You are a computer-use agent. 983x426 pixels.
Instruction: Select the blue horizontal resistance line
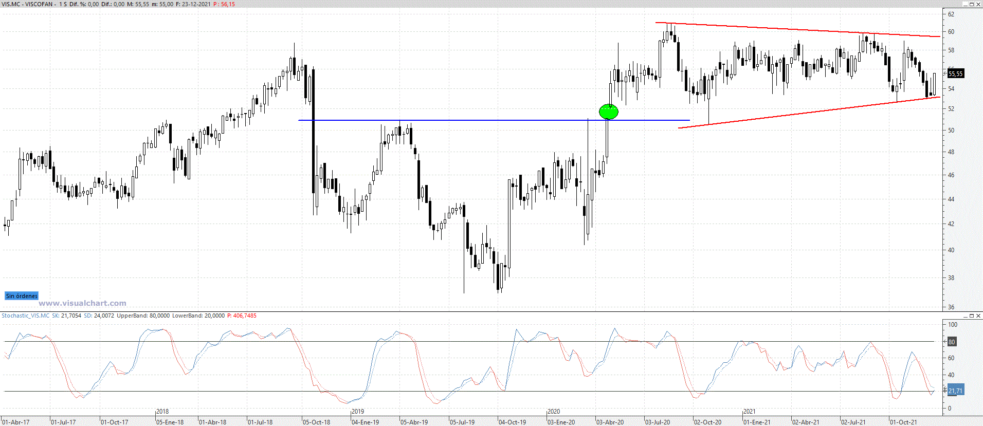click(x=463, y=120)
